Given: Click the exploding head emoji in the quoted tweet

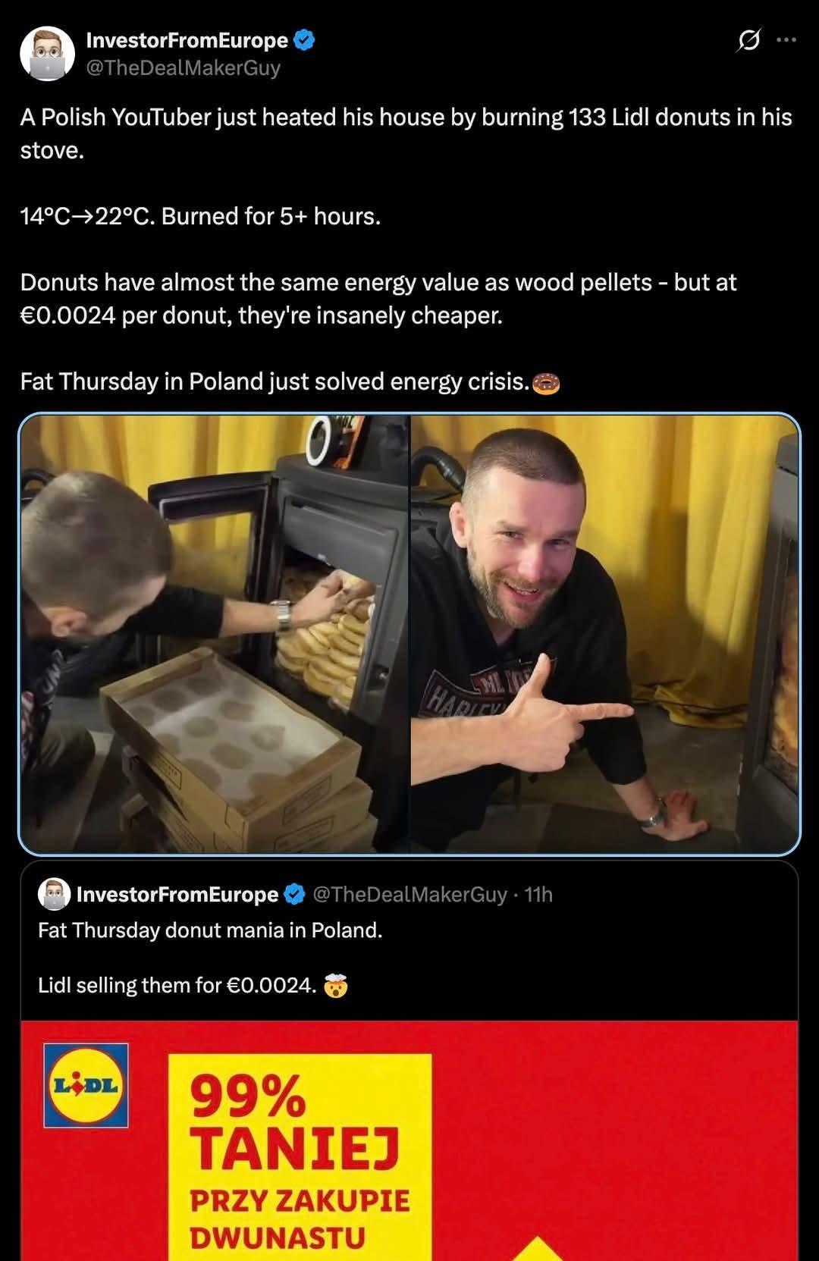Looking at the screenshot, I should tap(335, 987).
